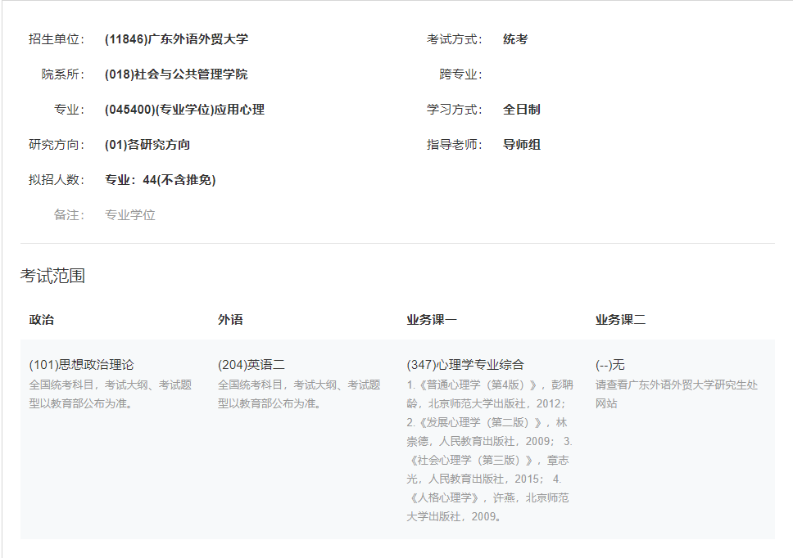The image size is (793, 558).
Task: Click the 考试方式 label
Action: click(454, 39)
